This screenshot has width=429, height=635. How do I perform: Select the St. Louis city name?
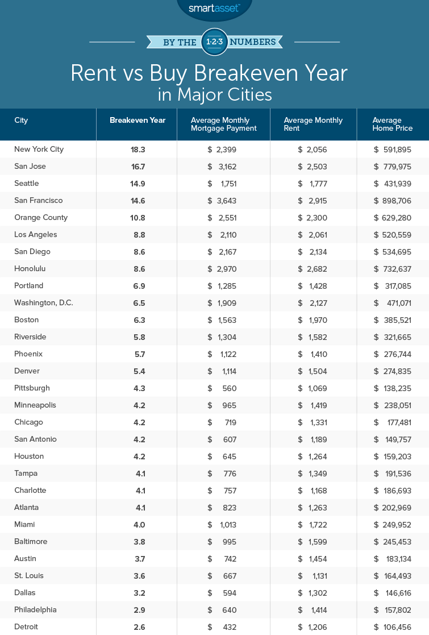(x=29, y=576)
